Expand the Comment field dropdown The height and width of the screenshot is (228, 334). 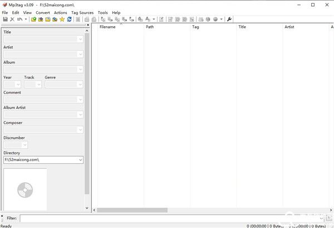click(x=80, y=100)
